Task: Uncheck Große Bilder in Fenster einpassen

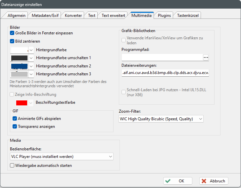Action: pyautogui.click(x=12, y=33)
